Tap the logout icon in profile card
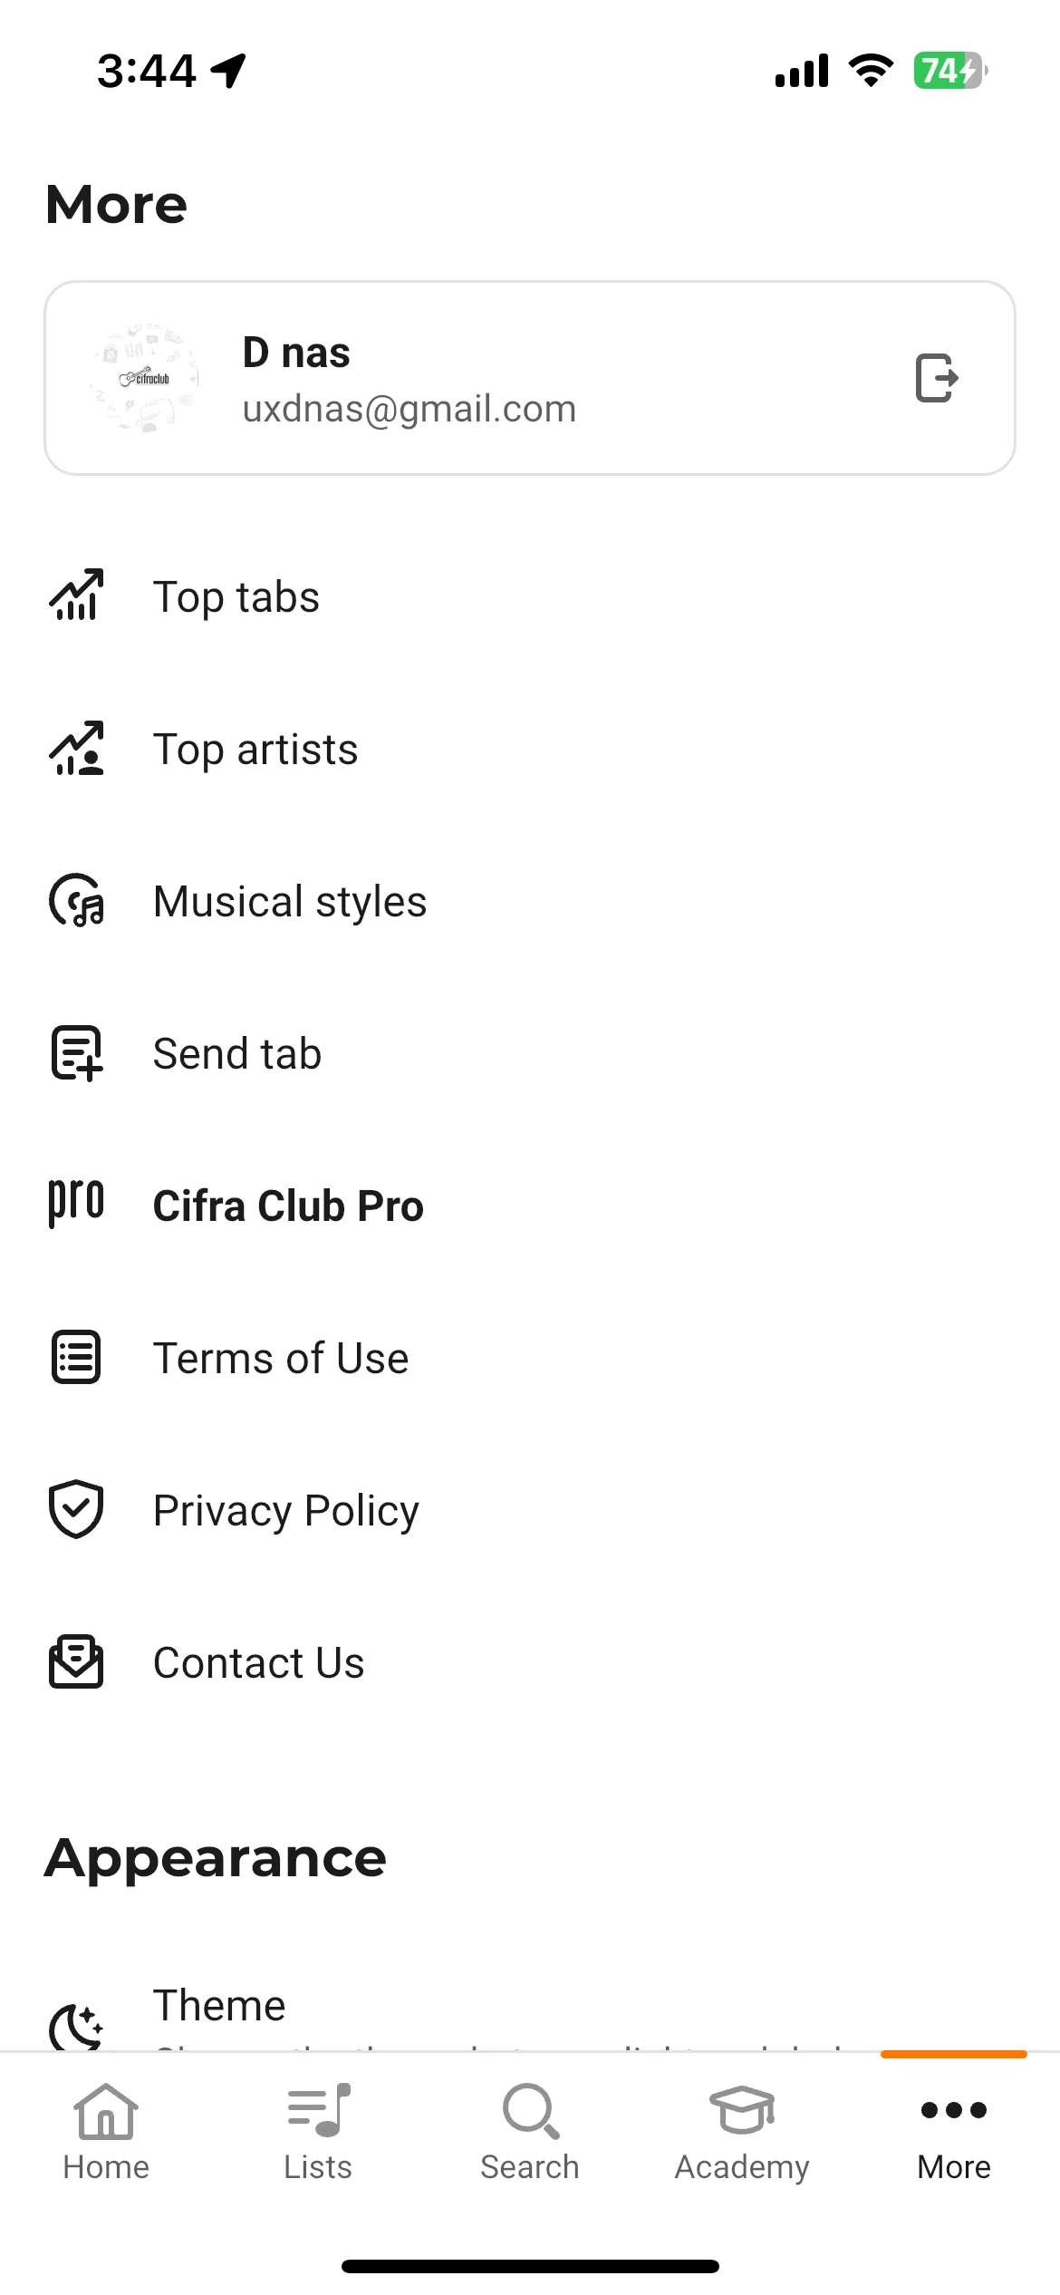The width and height of the screenshot is (1060, 2295). 937,378
